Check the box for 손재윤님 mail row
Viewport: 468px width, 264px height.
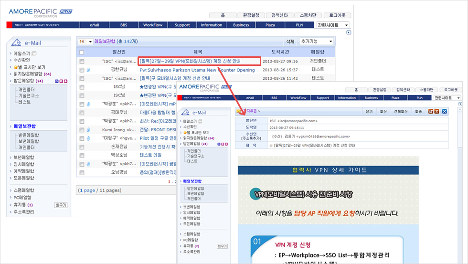[82, 147]
